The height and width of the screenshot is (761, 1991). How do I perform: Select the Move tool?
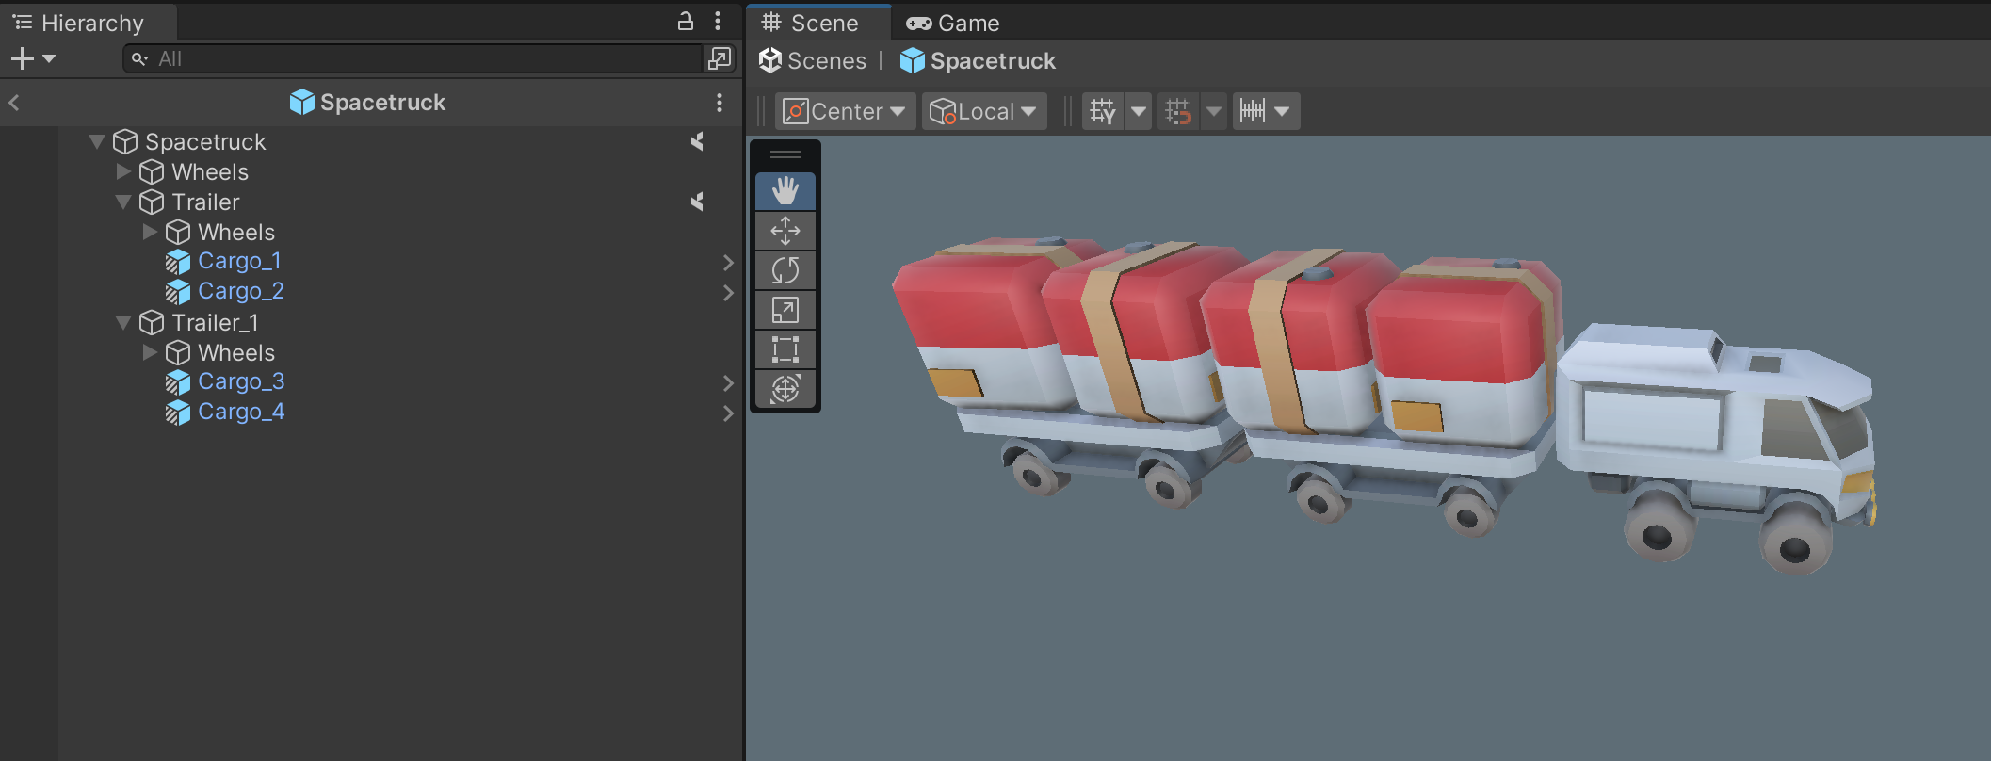click(x=785, y=231)
